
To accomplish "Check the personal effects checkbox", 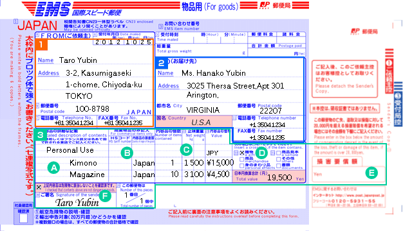I will click(241, 166).
